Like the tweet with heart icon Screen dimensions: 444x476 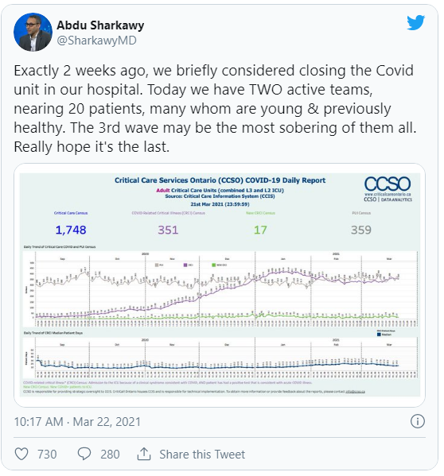point(21,454)
